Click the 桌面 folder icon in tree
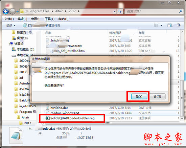The height and width of the screenshot is (148, 186). tap(14, 38)
